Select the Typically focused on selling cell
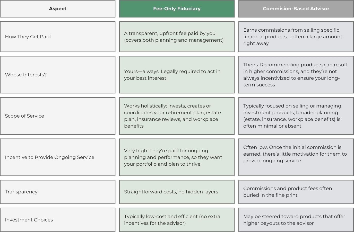 [296, 116]
